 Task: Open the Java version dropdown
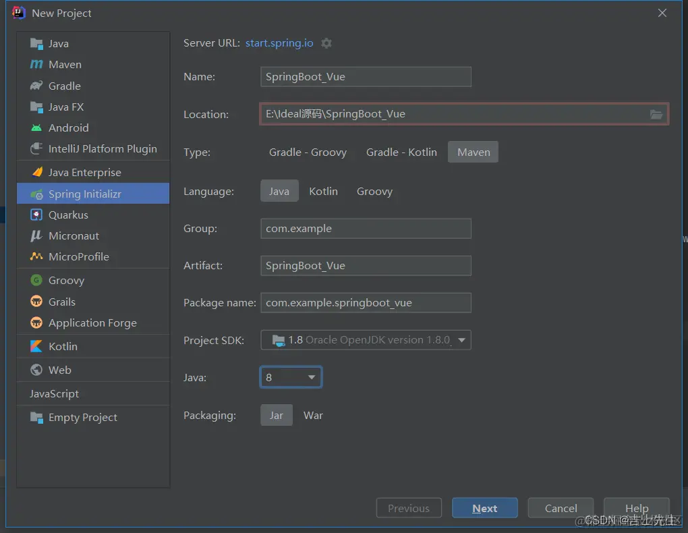coord(310,377)
